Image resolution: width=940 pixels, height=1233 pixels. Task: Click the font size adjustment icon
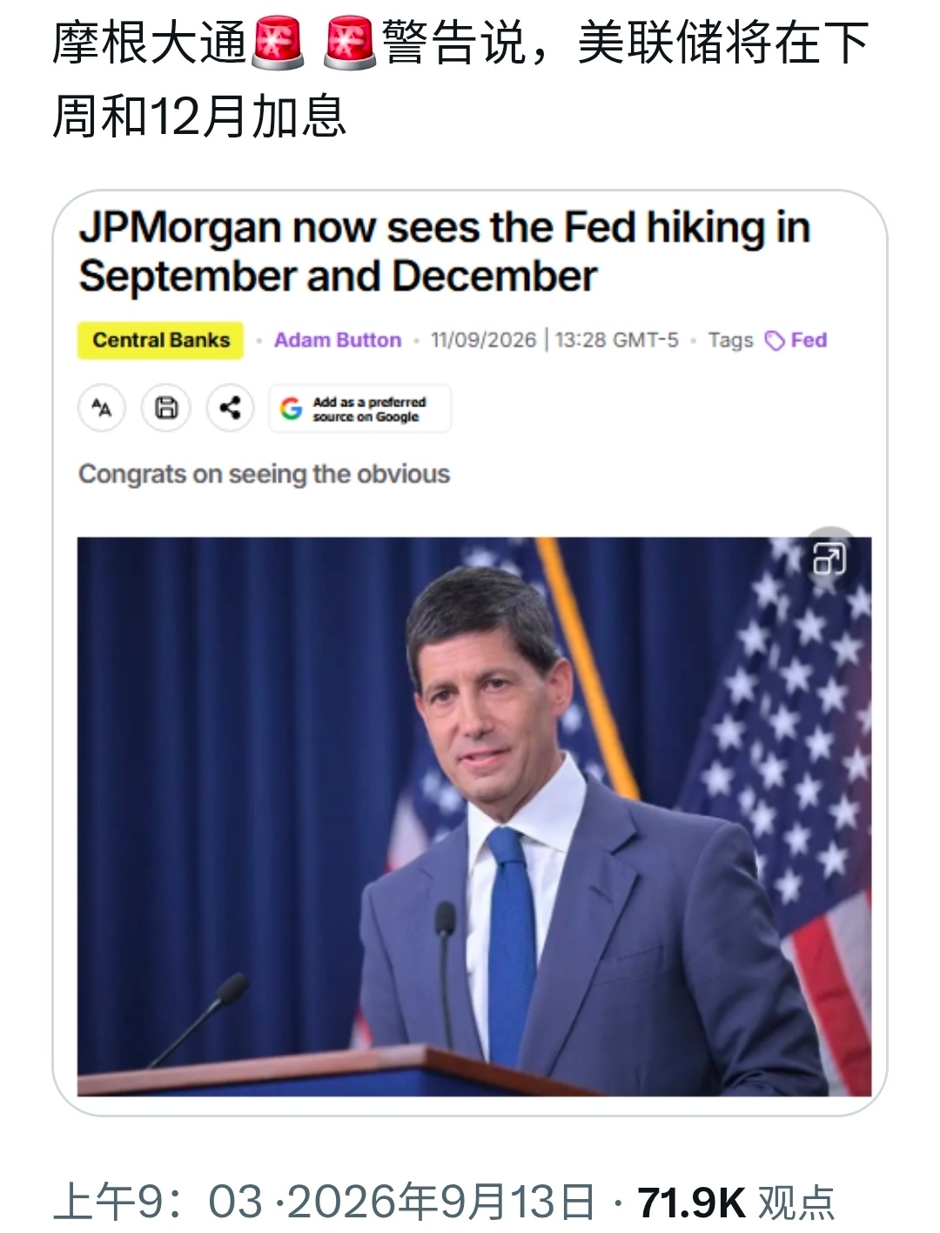(x=102, y=407)
